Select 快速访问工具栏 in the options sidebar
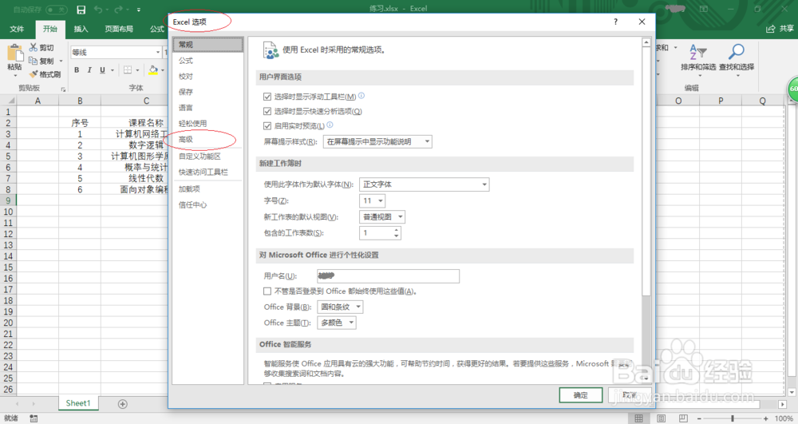798x424 pixels. 207,172
